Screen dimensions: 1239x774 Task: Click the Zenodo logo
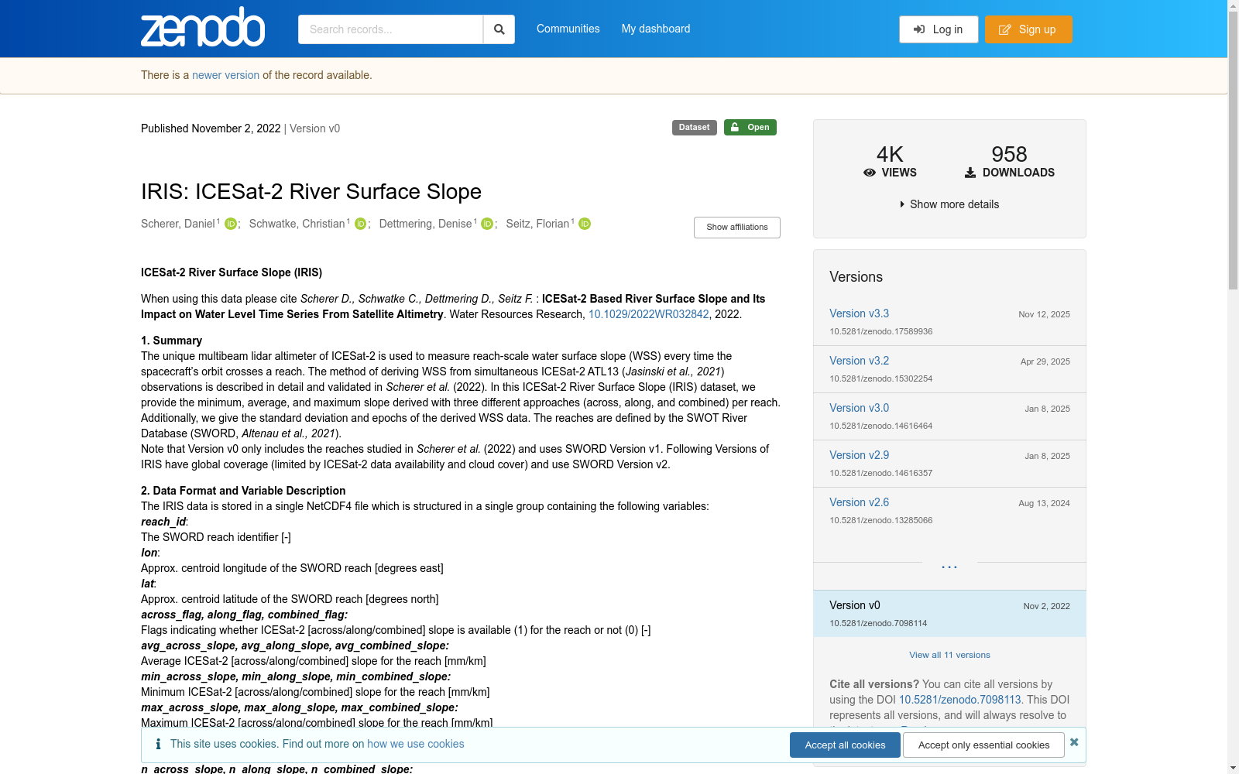(203, 28)
